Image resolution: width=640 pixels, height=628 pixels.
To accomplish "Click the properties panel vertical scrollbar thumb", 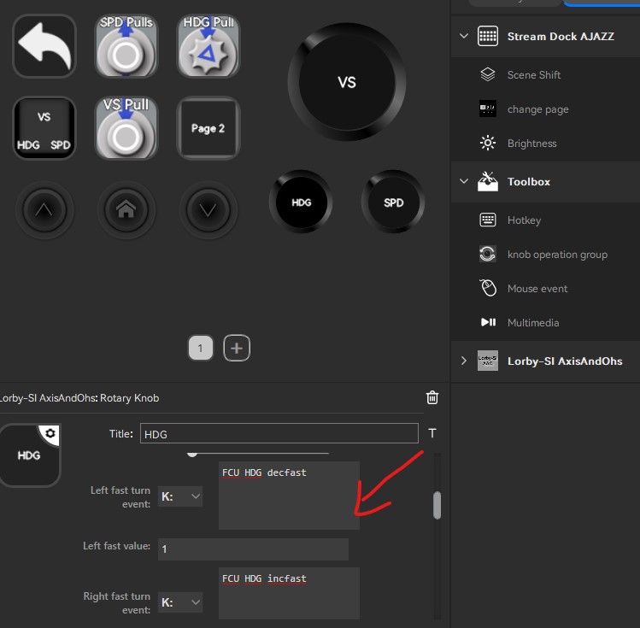I will pos(437,505).
